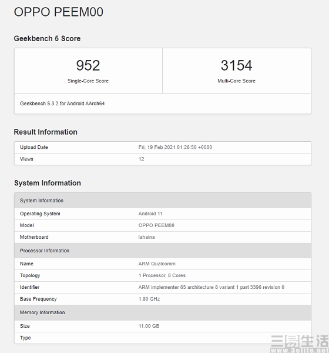Select the upload date Fri, 19 Feb 2021 value
The height and width of the screenshot is (353, 329).
click(175, 147)
